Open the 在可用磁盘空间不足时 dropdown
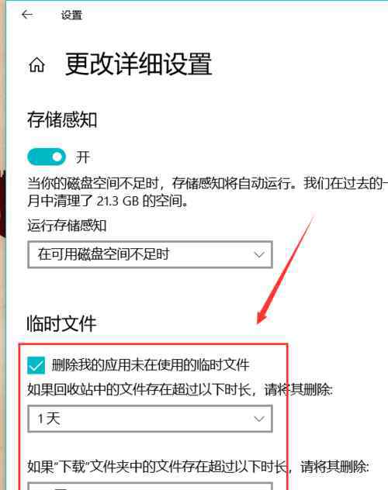Image resolution: width=388 pixels, height=490 pixels. [x=150, y=254]
